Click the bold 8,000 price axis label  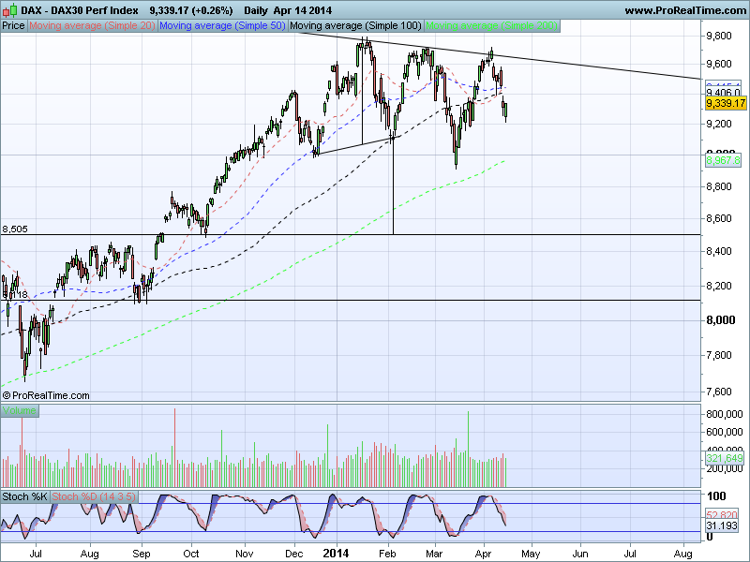pos(721,319)
